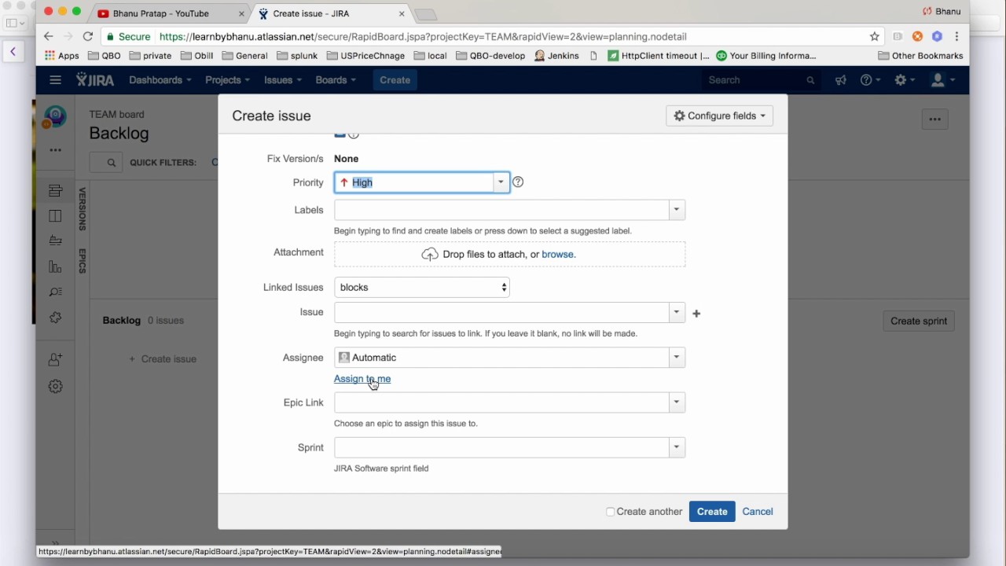Open the Other Bookmarks folder

coord(920,56)
